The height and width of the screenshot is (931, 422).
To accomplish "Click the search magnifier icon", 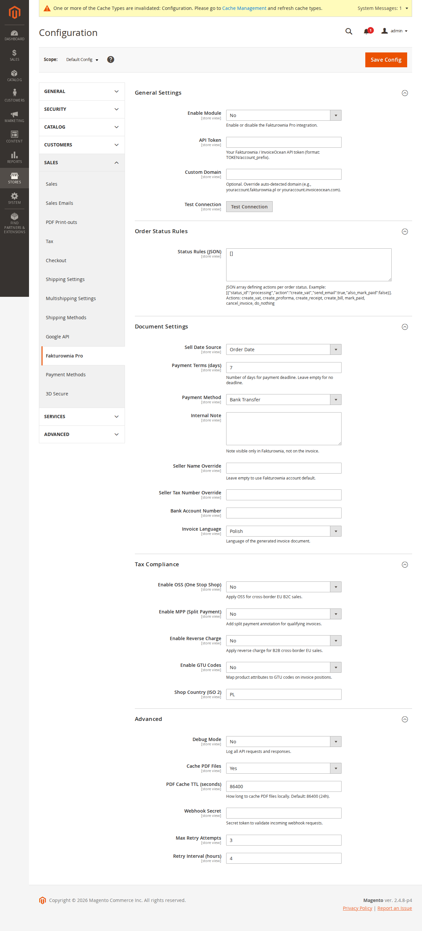I will pos(348,31).
